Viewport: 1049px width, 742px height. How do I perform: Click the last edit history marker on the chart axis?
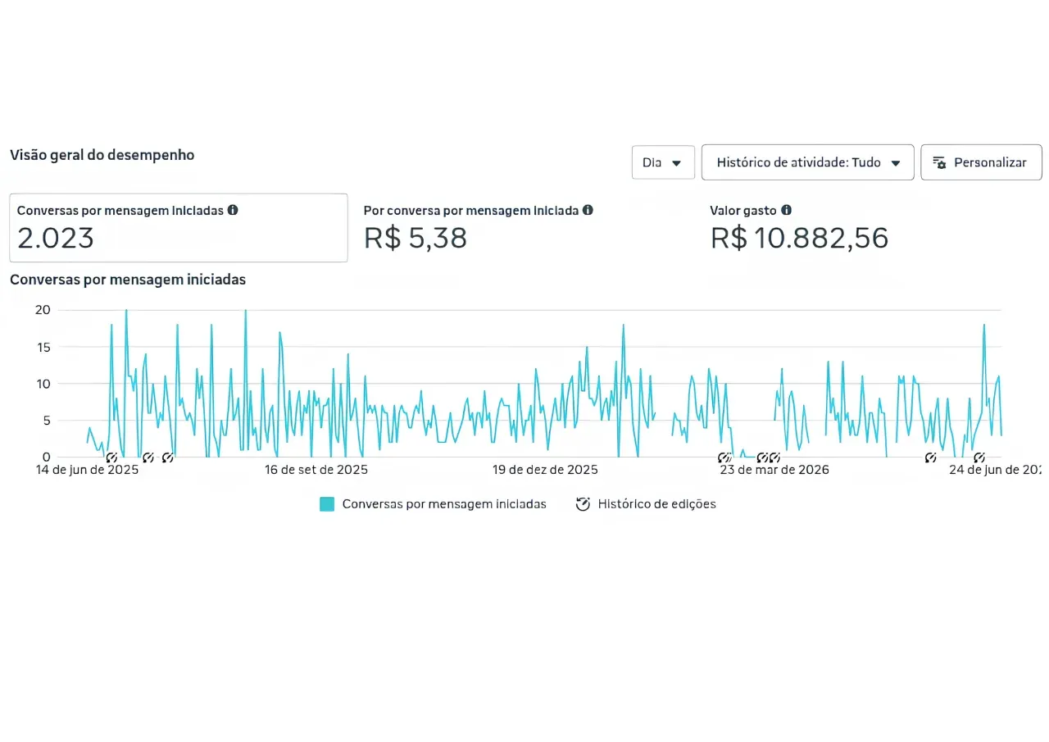click(x=979, y=457)
